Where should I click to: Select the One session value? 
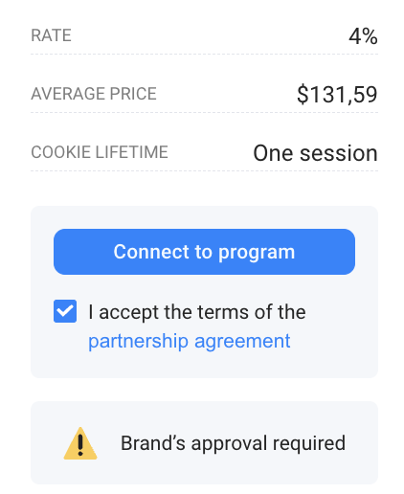[x=315, y=153]
